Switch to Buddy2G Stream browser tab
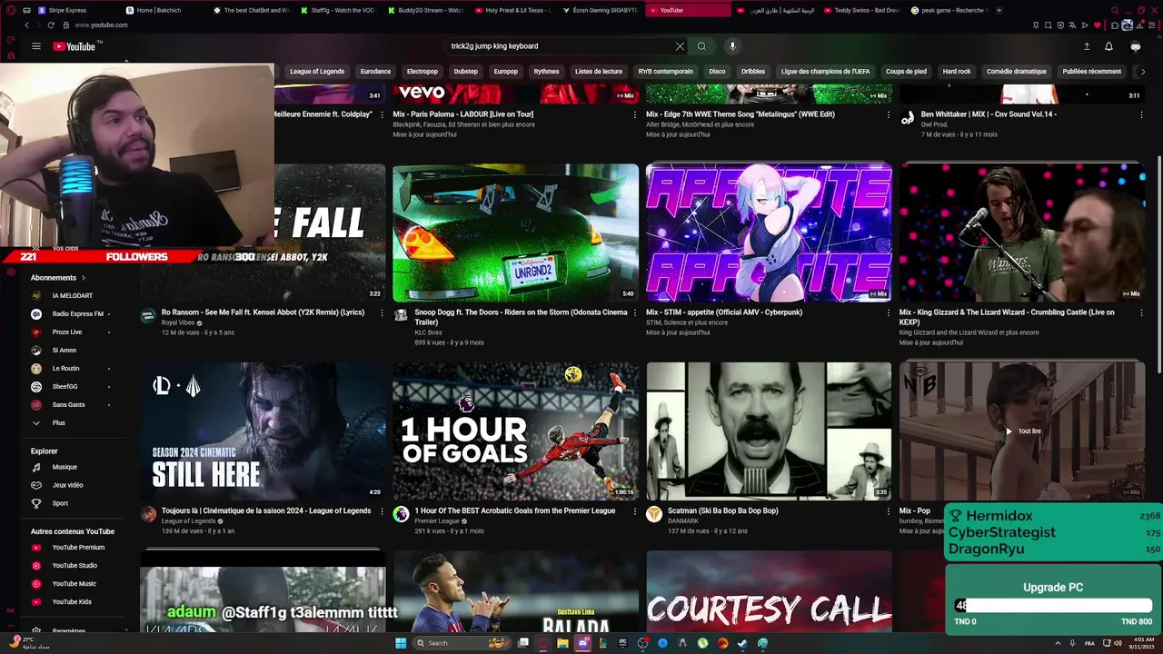The width and height of the screenshot is (1163, 654). coord(425,10)
